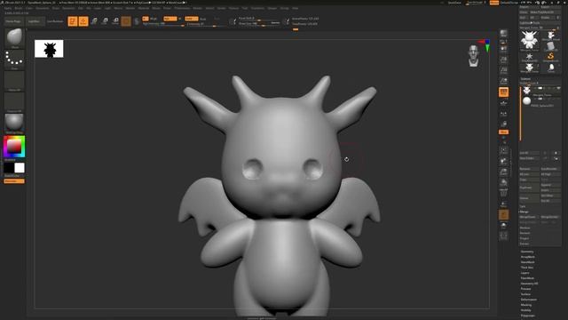Select the Rotate transform mode button

(115, 21)
